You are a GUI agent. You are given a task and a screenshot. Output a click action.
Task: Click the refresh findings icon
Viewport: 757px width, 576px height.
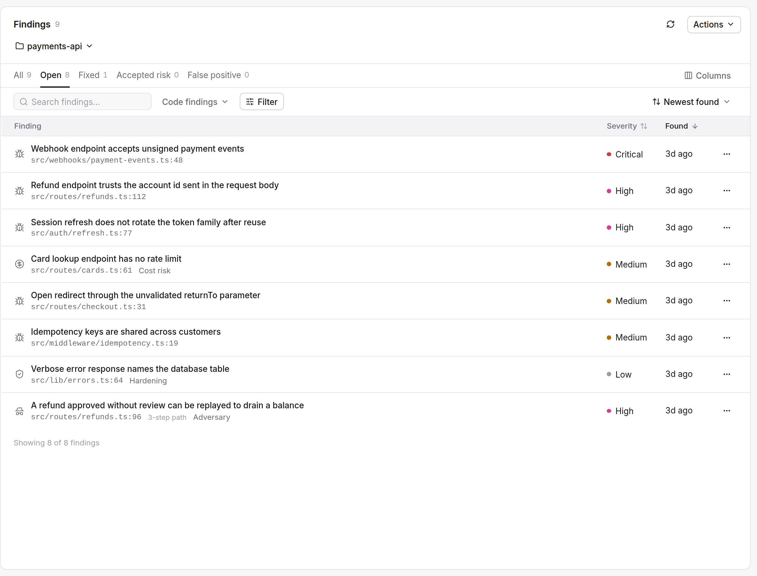pyautogui.click(x=670, y=24)
